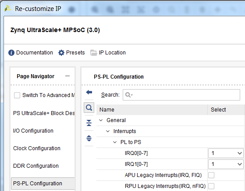Collapse the PL to PS node
Screen dimensions: 245x191
coord(115,142)
